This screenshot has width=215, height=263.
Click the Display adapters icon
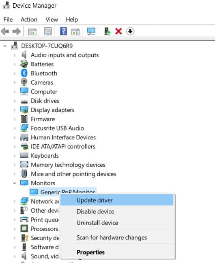(x=24, y=110)
